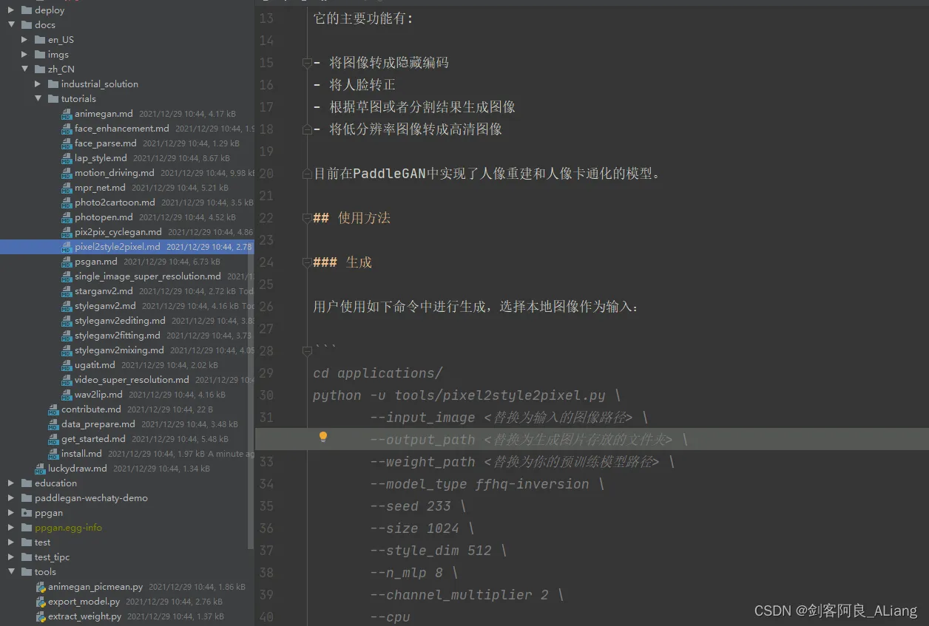929x626 pixels.
Task: Click the psgan.md file icon
Action: tap(67, 262)
